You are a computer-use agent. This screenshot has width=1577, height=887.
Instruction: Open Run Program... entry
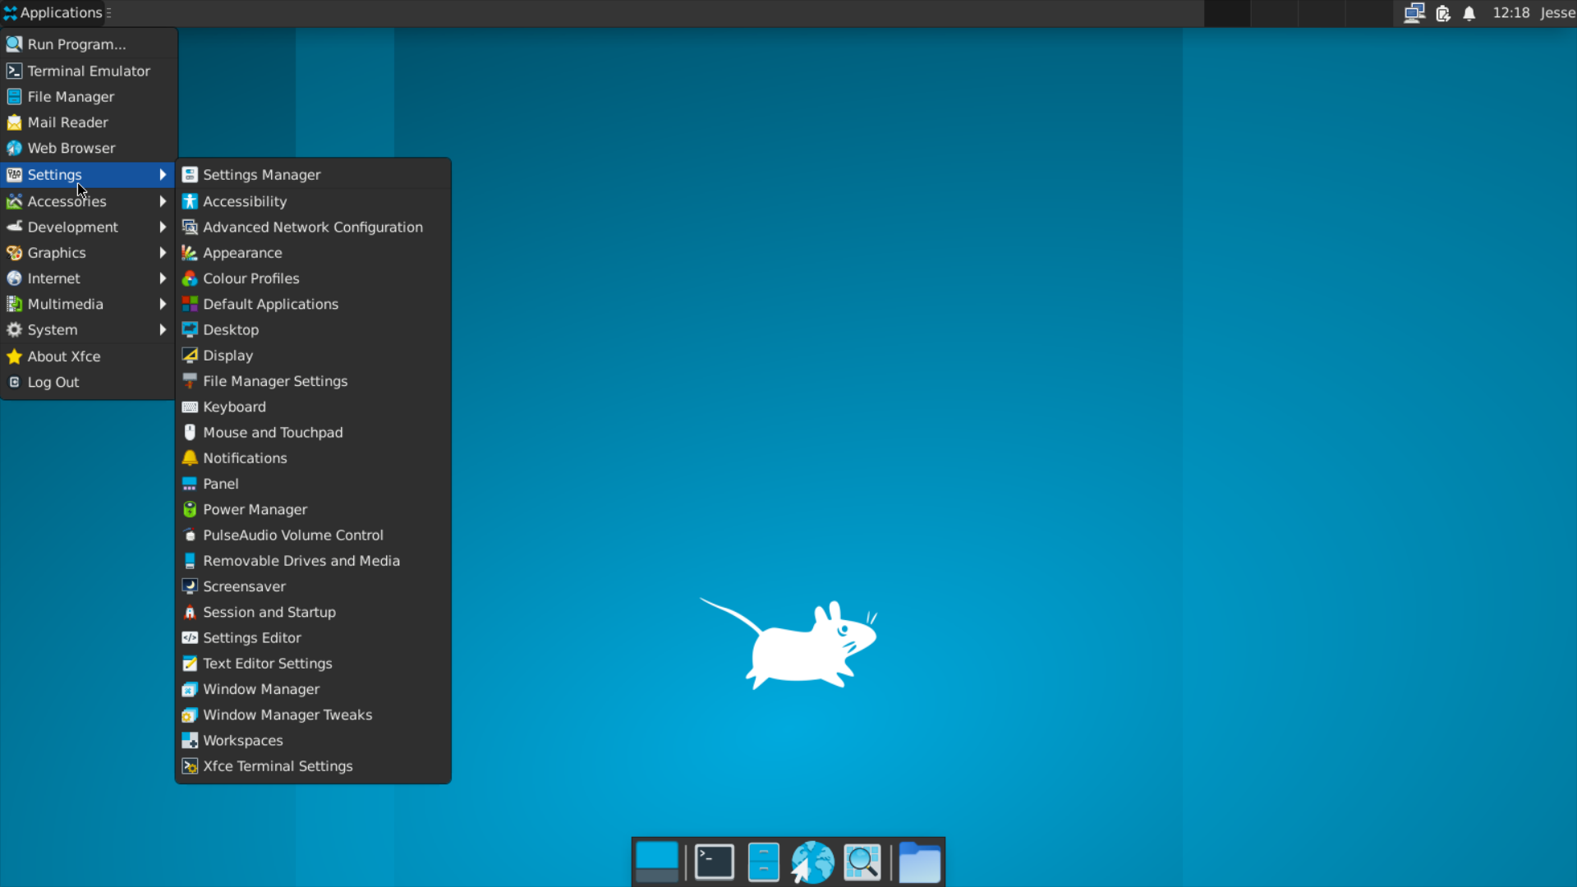tap(89, 44)
